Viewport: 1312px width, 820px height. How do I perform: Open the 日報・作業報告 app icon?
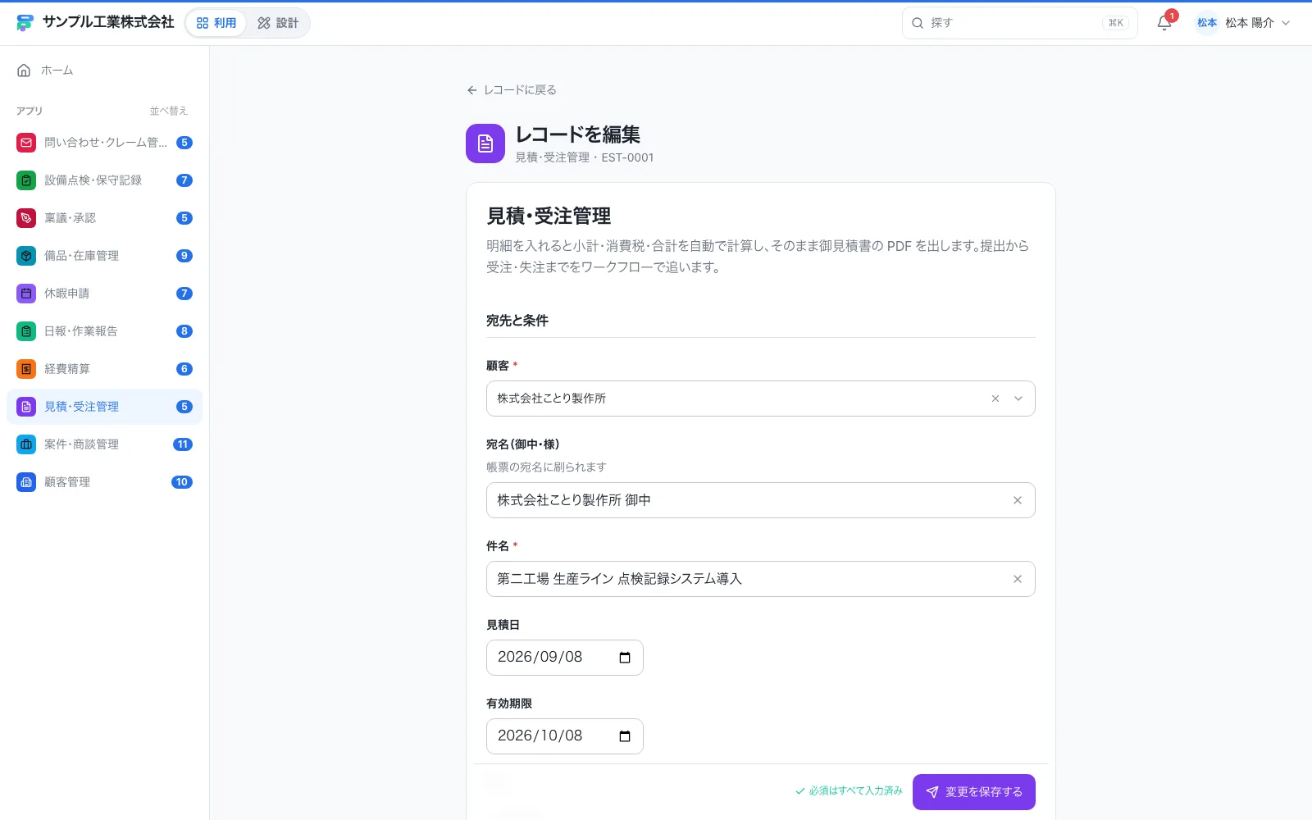pos(26,331)
